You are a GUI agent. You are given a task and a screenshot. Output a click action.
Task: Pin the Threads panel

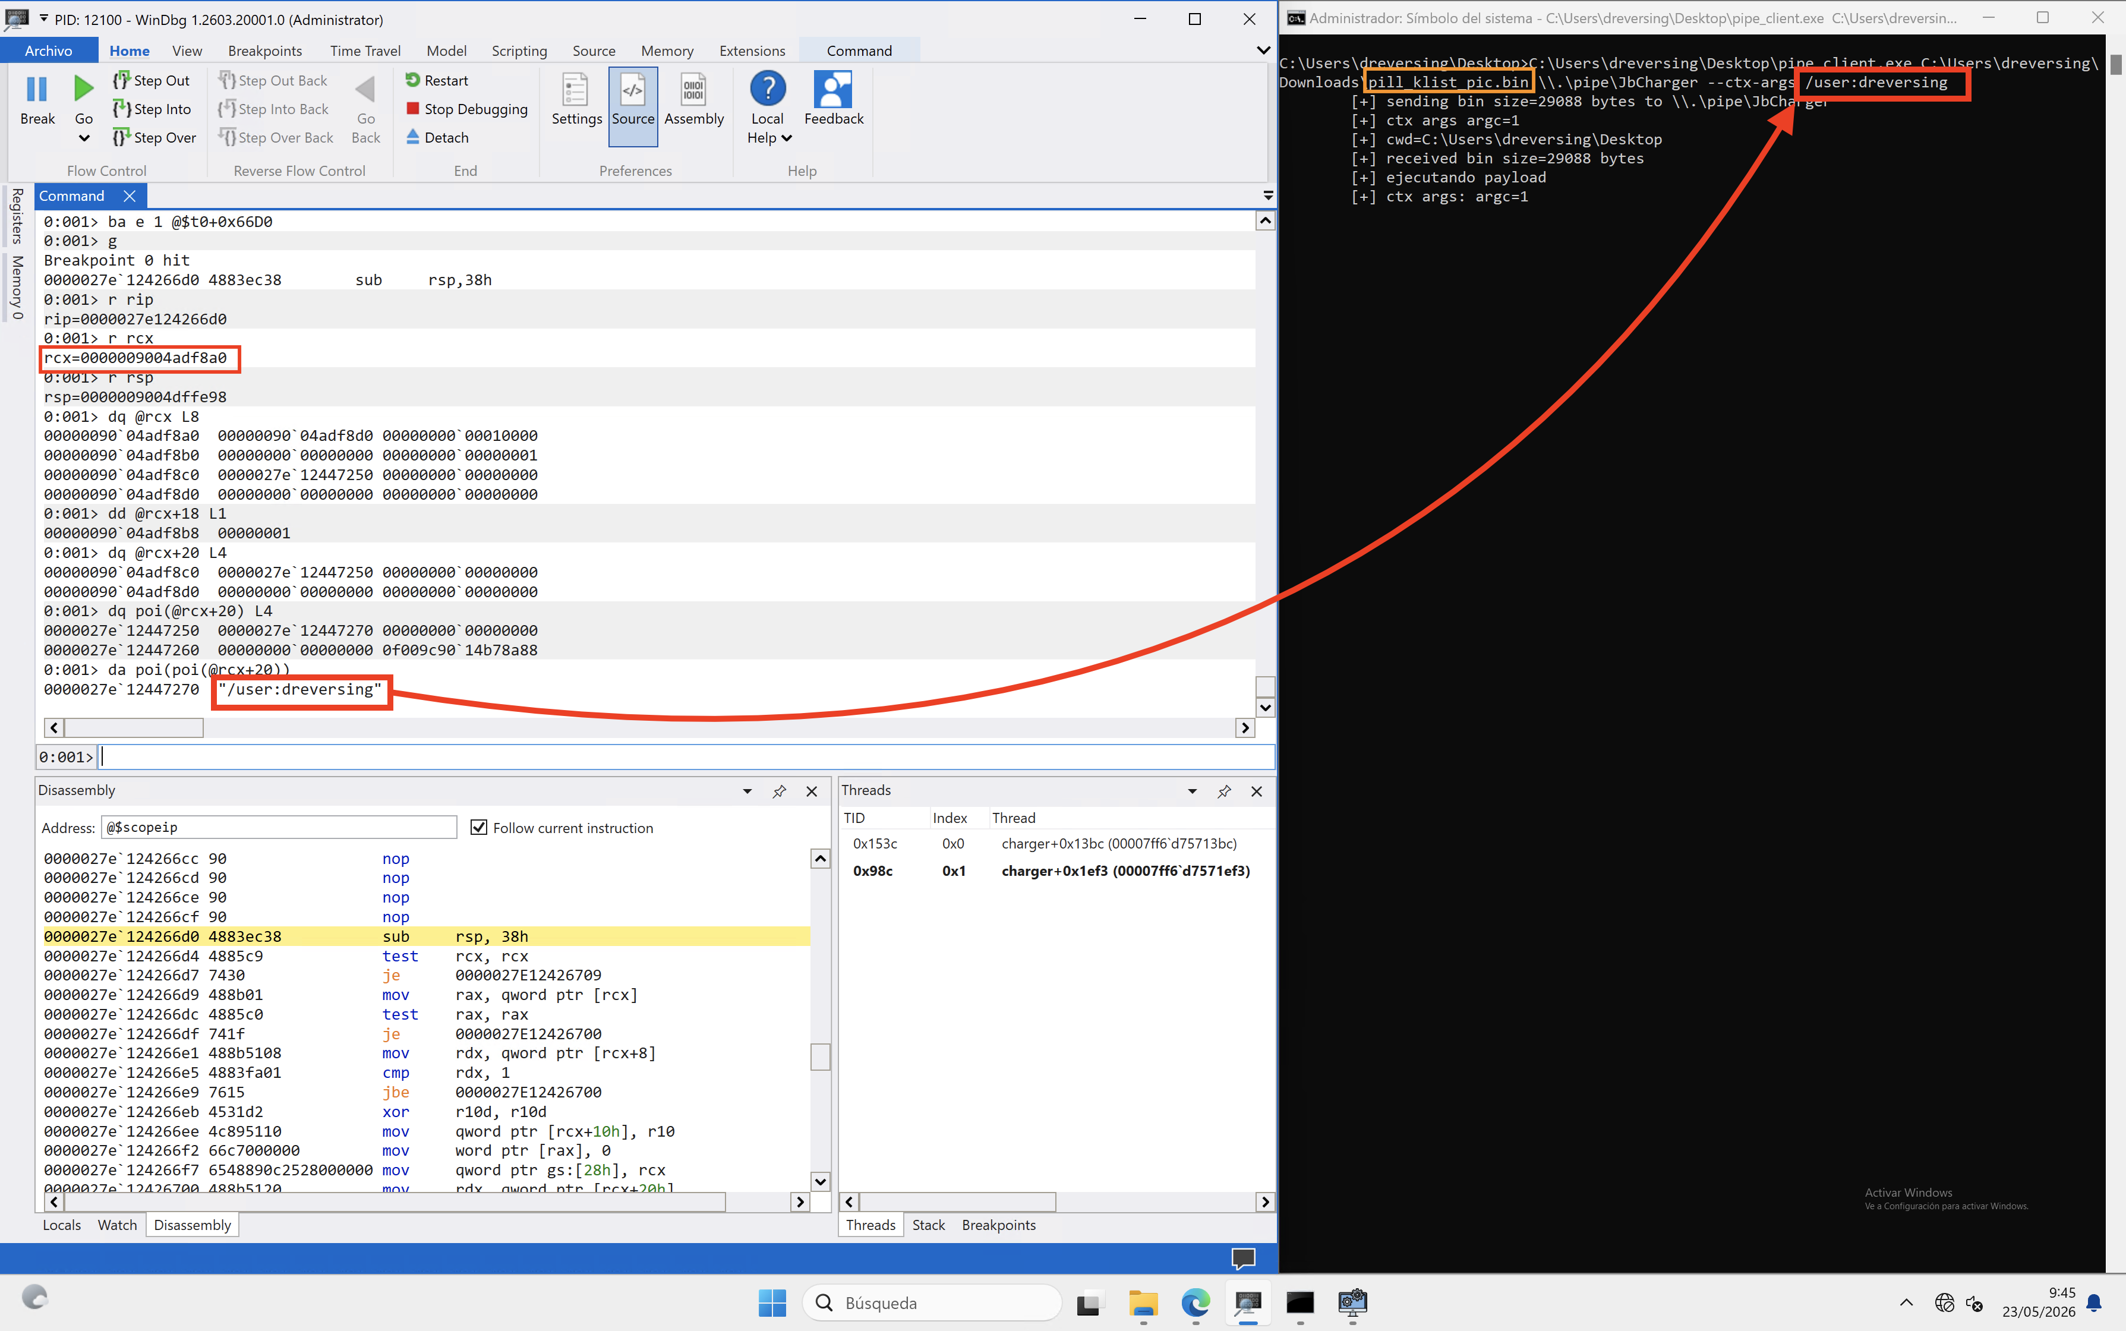pos(1223,790)
